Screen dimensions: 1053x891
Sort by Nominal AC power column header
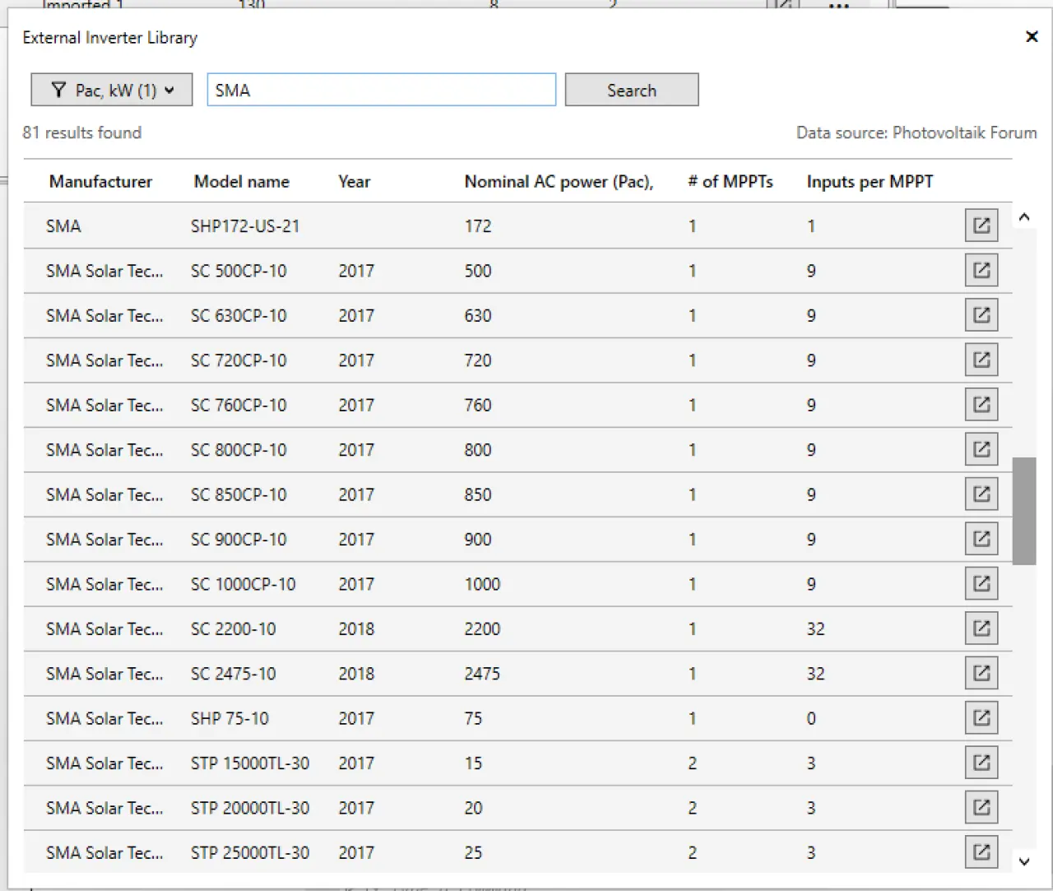pos(559,182)
